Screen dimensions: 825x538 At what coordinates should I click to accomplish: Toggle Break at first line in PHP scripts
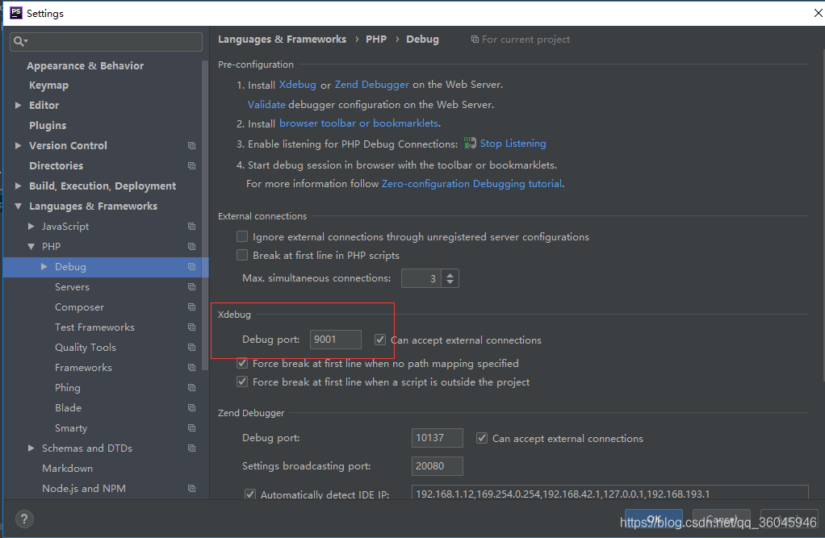click(x=242, y=255)
